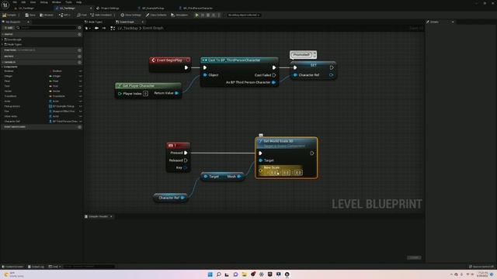Click the Return Value output pin
Screen dimensions: 497x279
[177, 93]
